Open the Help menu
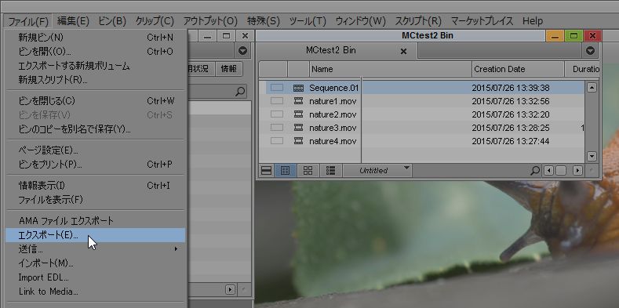This screenshot has width=619, height=308. click(x=533, y=21)
